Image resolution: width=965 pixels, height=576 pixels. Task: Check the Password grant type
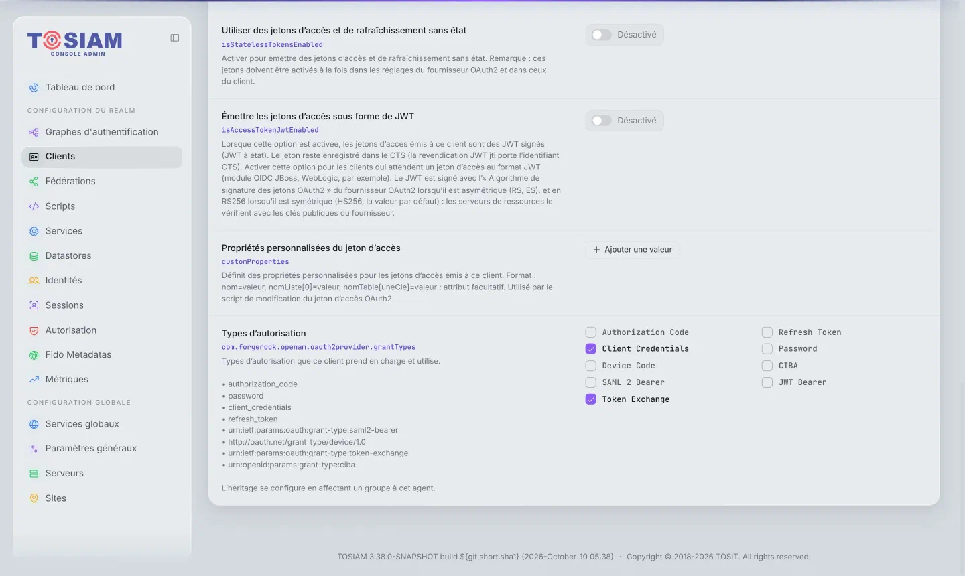(767, 349)
